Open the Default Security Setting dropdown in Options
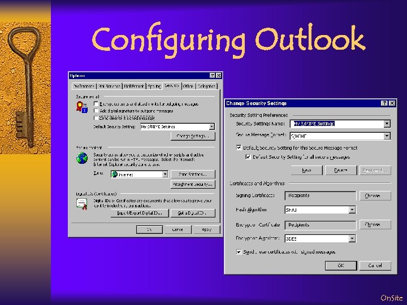Screen dimensions: 407x305 point(212,127)
